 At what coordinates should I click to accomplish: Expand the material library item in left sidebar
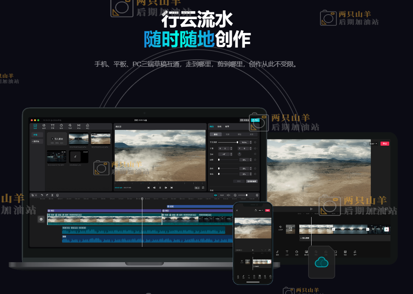[37, 141]
